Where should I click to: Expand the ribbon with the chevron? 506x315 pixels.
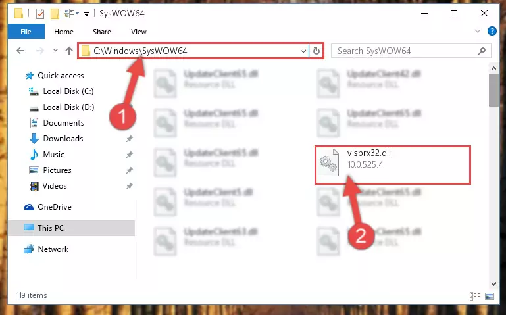[478, 32]
